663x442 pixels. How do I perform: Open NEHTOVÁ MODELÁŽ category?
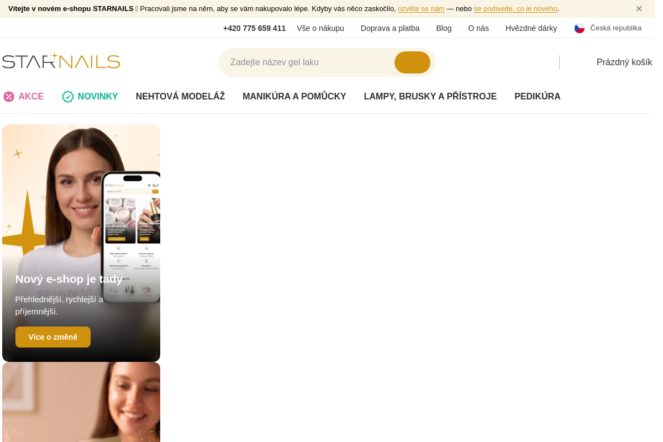click(x=180, y=97)
